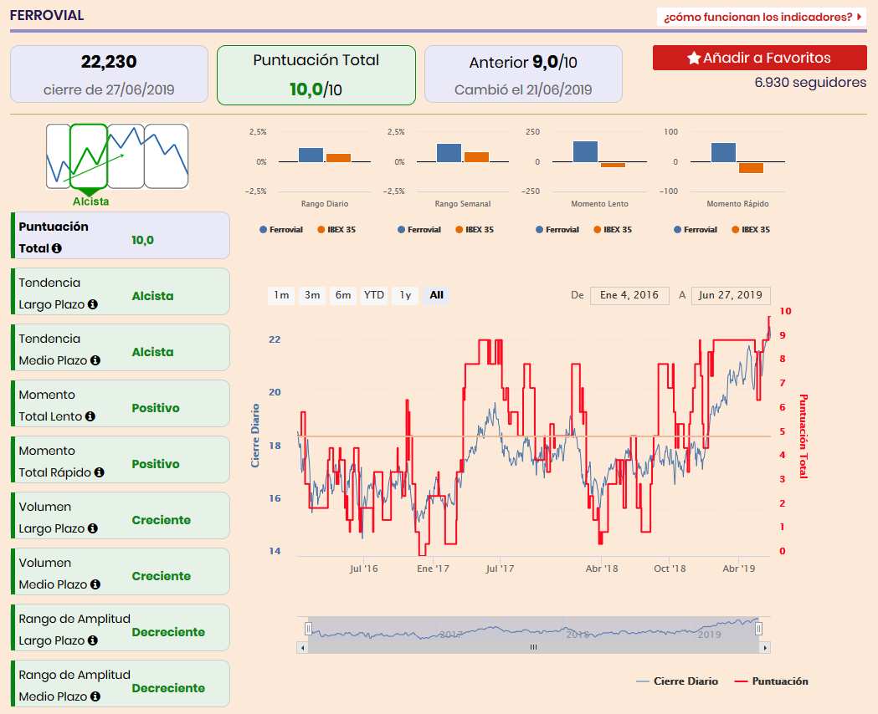Click Decreciente value of Rango Amplitud Medio Plazo
The width and height of the screenshot is (878, 714).
pos(168,688)
